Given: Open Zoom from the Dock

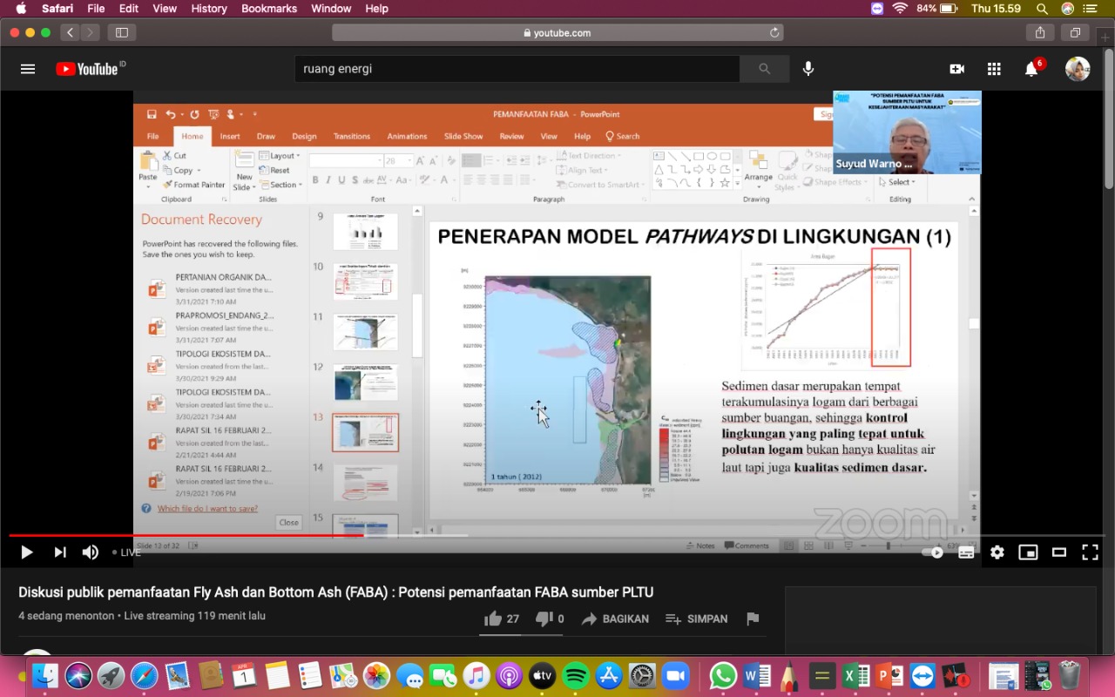Looking at the screenshot, I should (x=675, y=675).
